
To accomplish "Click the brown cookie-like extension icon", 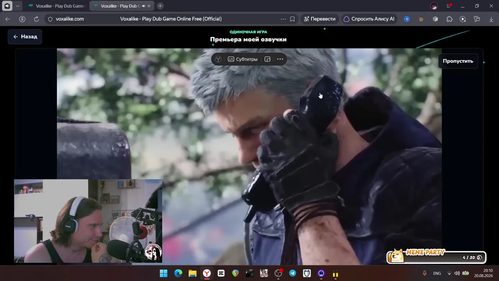I will point(421,19).
